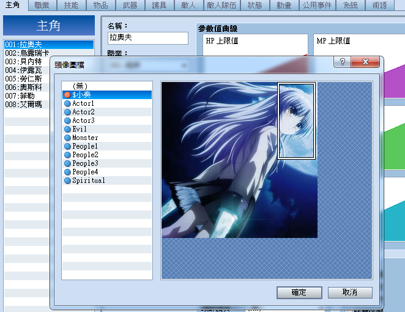Viewport: 405px width, 312px height.
Task: Switch to the 敵人隊伍 tab
Action: click(221, 5)
